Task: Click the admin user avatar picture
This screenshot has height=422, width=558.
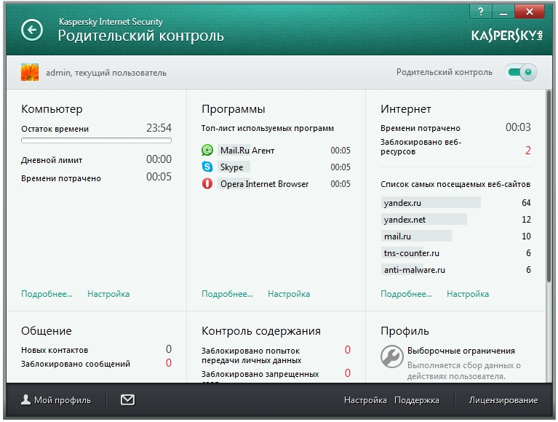Action: (30, 72)
